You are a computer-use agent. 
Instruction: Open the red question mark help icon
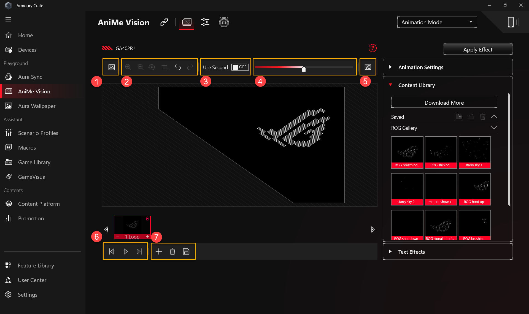tap(373, 48)
